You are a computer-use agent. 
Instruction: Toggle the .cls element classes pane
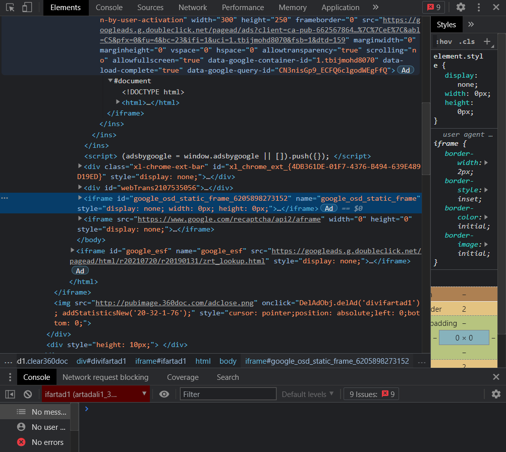pyautogui.click(x=467, y=42)
